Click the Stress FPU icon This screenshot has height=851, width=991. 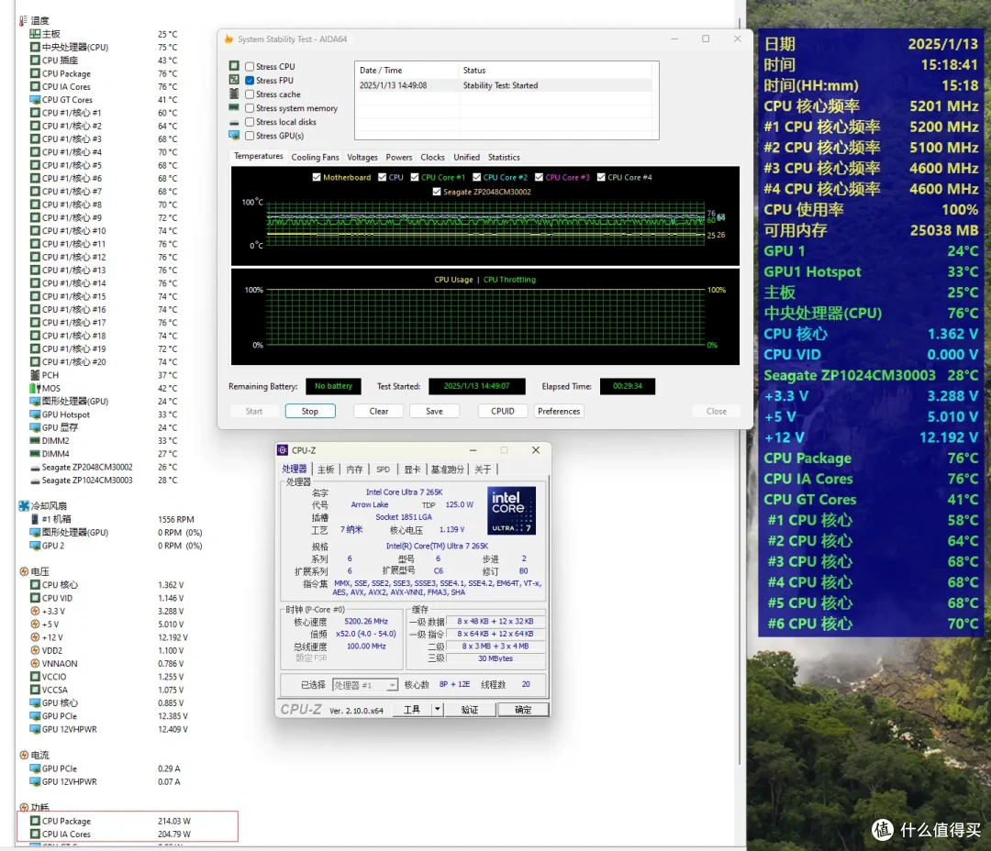tap(234, 80)
